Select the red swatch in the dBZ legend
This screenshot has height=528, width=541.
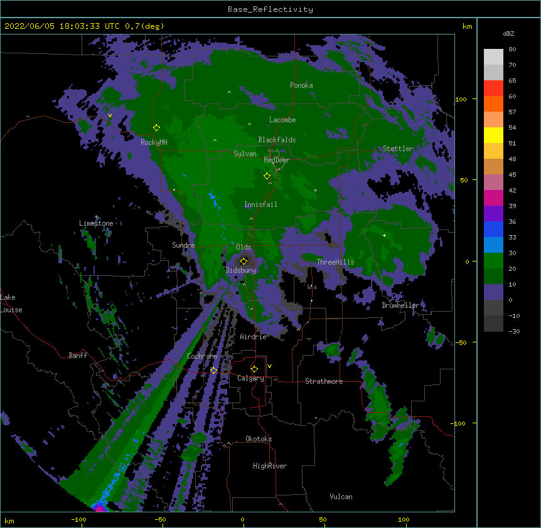pyautogui.click(x=493, y=88)
